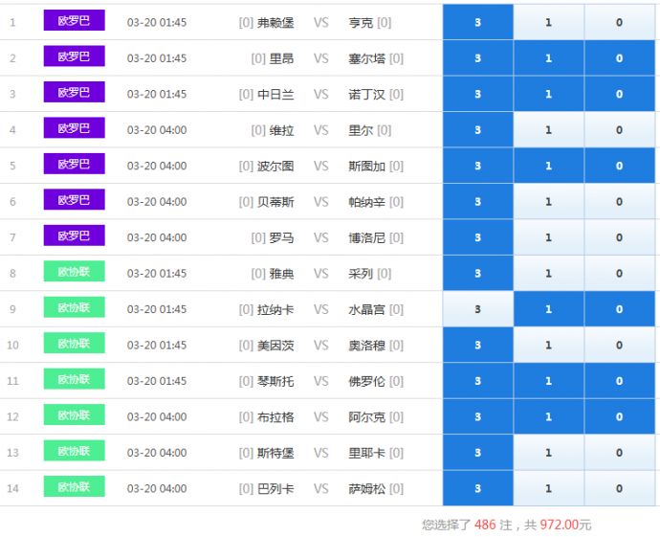Select the '1' draw cell for 维拉 vs 里尔
660x537 pixels.
(548, 130)
